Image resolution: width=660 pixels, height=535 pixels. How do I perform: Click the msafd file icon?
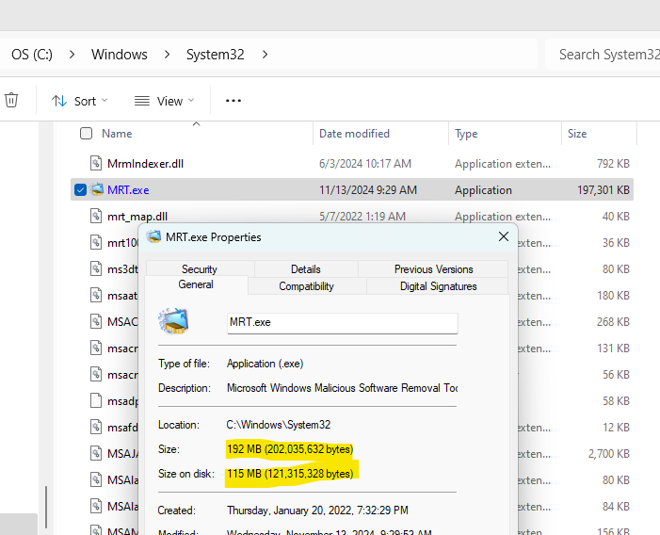[x=96, y=428]
